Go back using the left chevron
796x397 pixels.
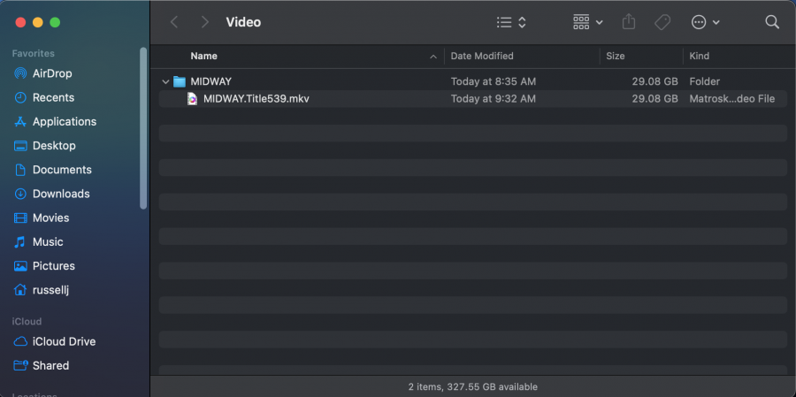174,22
